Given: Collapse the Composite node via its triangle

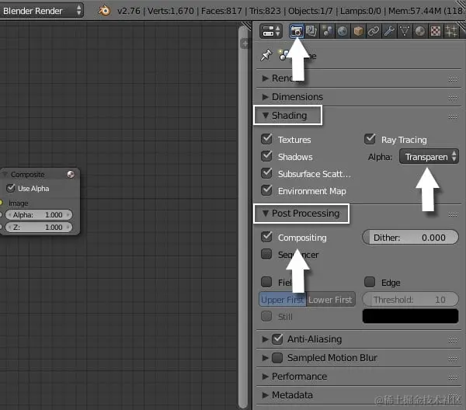Looking at the screenshot, I should tap(5, 175).
